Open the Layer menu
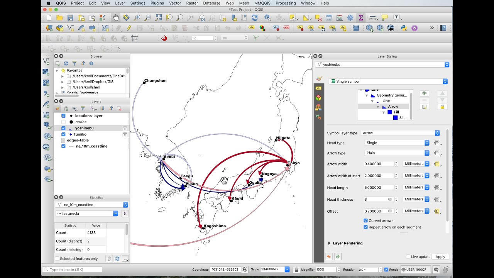Viewport: 494px width, 278px height. 120,3
